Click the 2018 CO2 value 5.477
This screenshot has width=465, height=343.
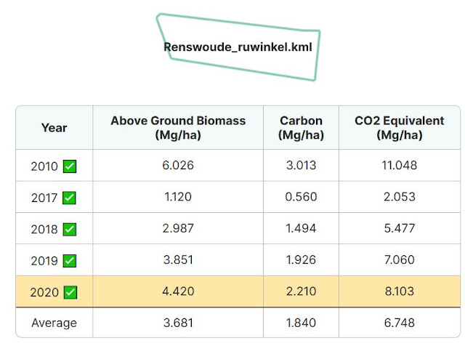400,228
